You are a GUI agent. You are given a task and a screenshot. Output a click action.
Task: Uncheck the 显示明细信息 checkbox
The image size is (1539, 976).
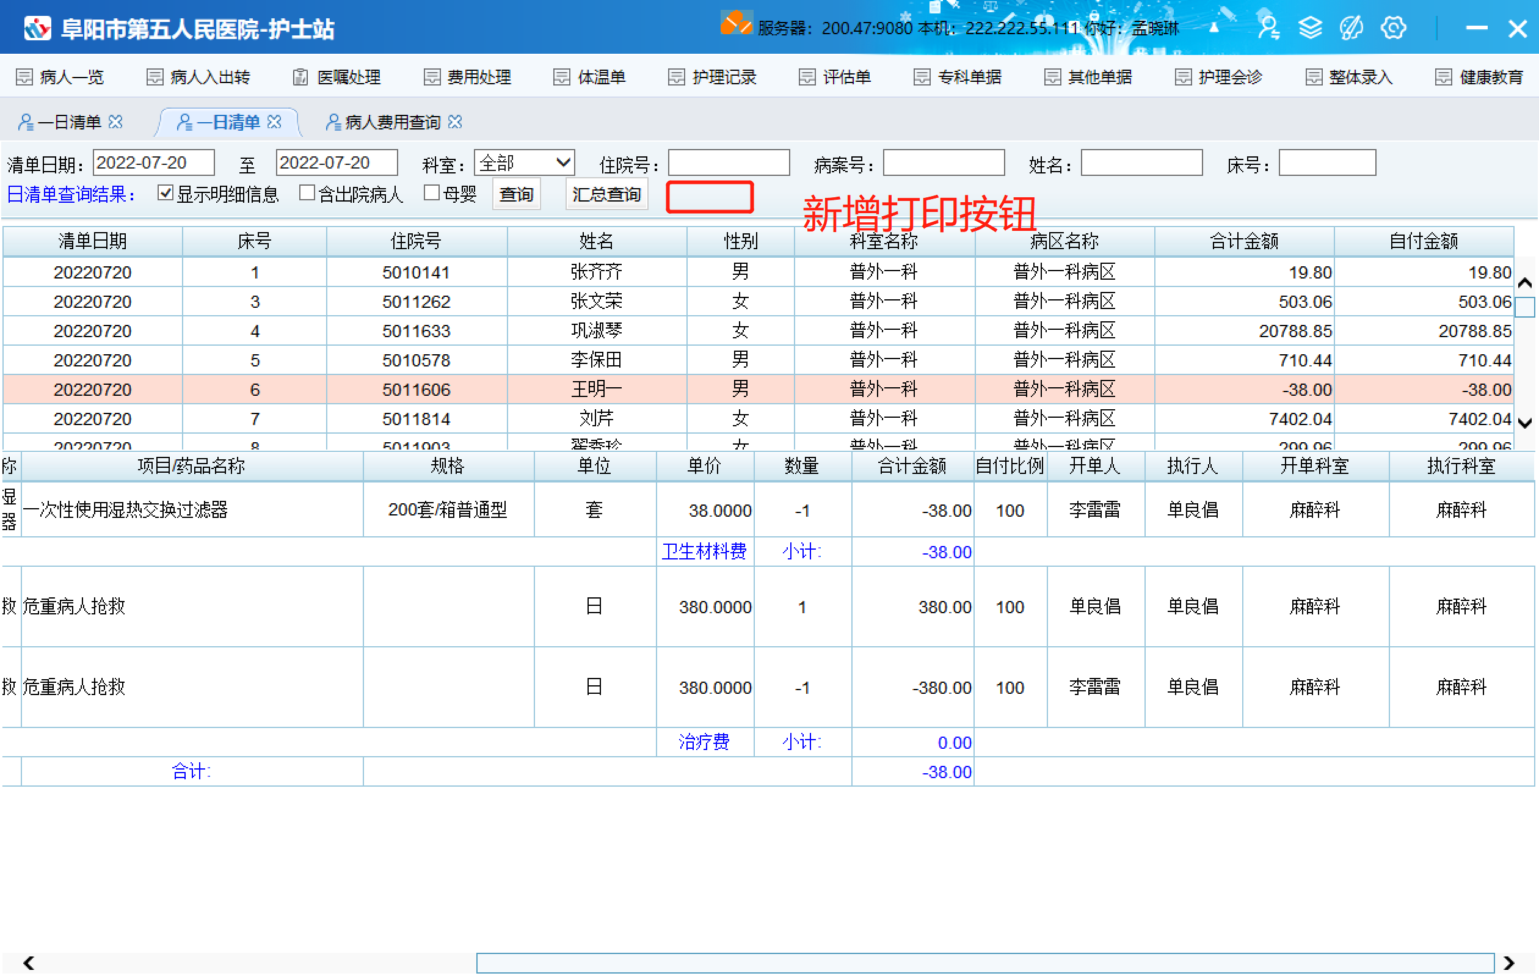[x=166, y=193]
